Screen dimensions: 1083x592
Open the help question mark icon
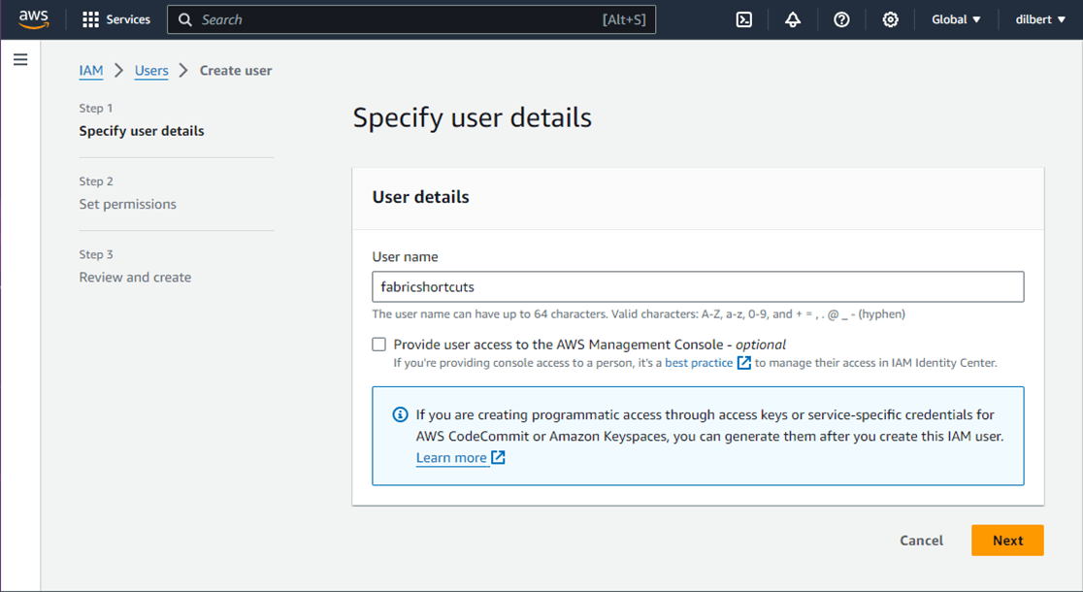click(841, 19)
